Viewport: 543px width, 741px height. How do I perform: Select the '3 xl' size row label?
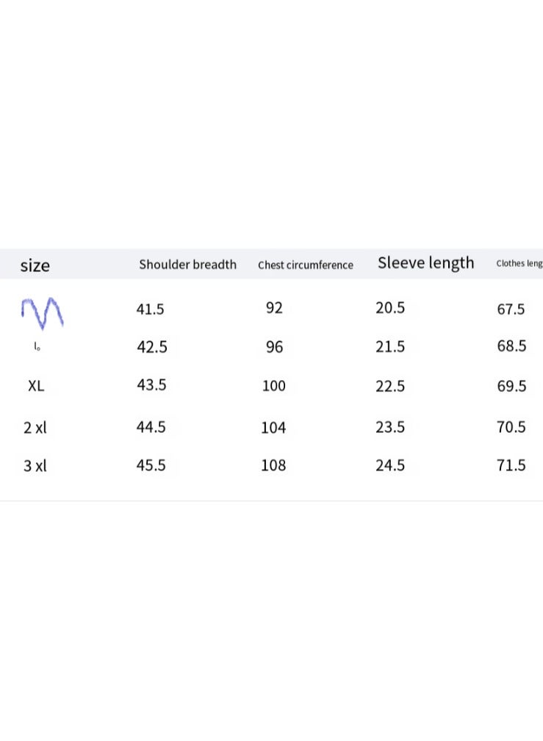(35, 466)
